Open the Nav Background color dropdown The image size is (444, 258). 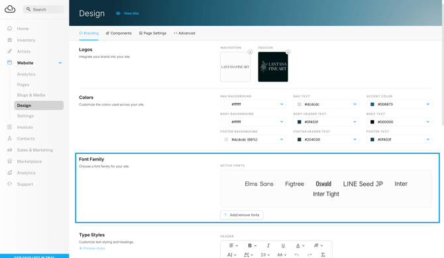point(253,104)
